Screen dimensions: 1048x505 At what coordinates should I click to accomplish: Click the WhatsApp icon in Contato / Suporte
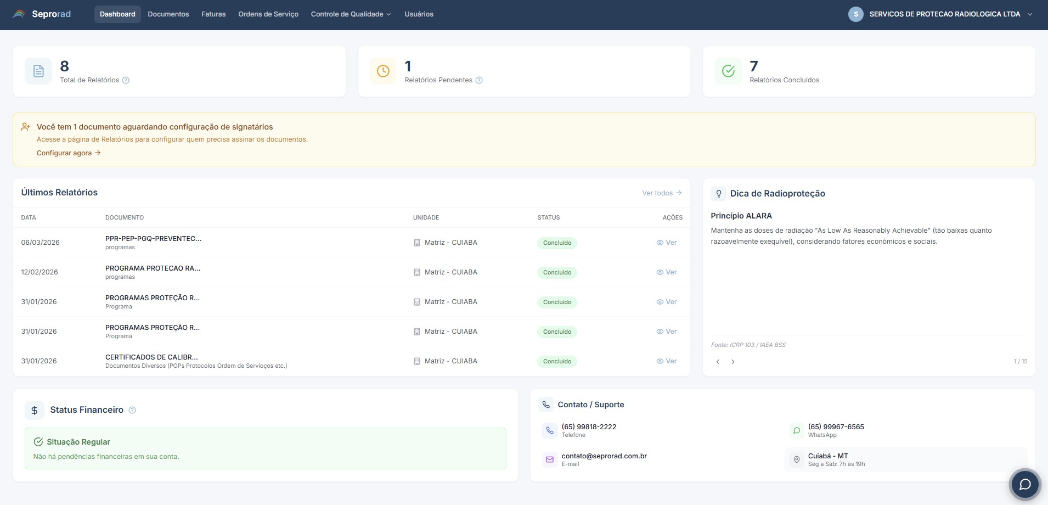(796, 430)
